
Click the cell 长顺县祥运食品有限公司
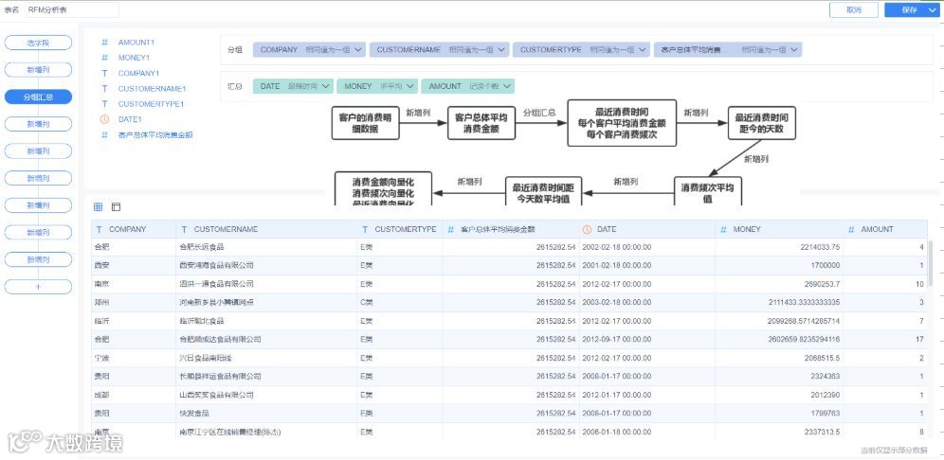pos(267,377)
